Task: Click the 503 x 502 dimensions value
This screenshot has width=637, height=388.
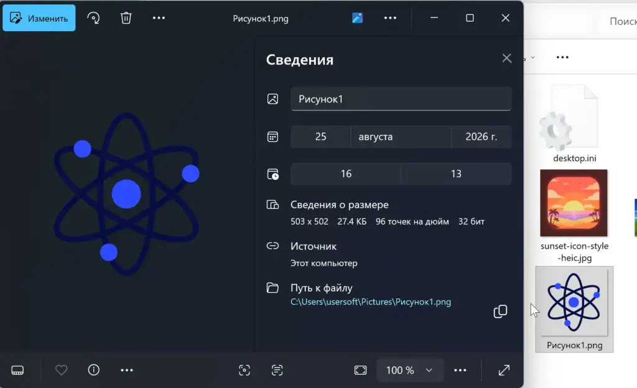Action: (x=309, y=221)
